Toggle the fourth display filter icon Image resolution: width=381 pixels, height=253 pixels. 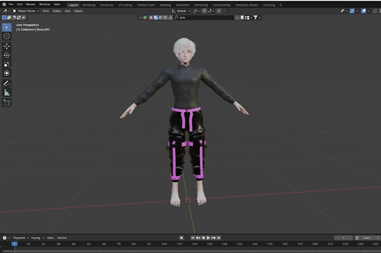(x=165, y=17)
